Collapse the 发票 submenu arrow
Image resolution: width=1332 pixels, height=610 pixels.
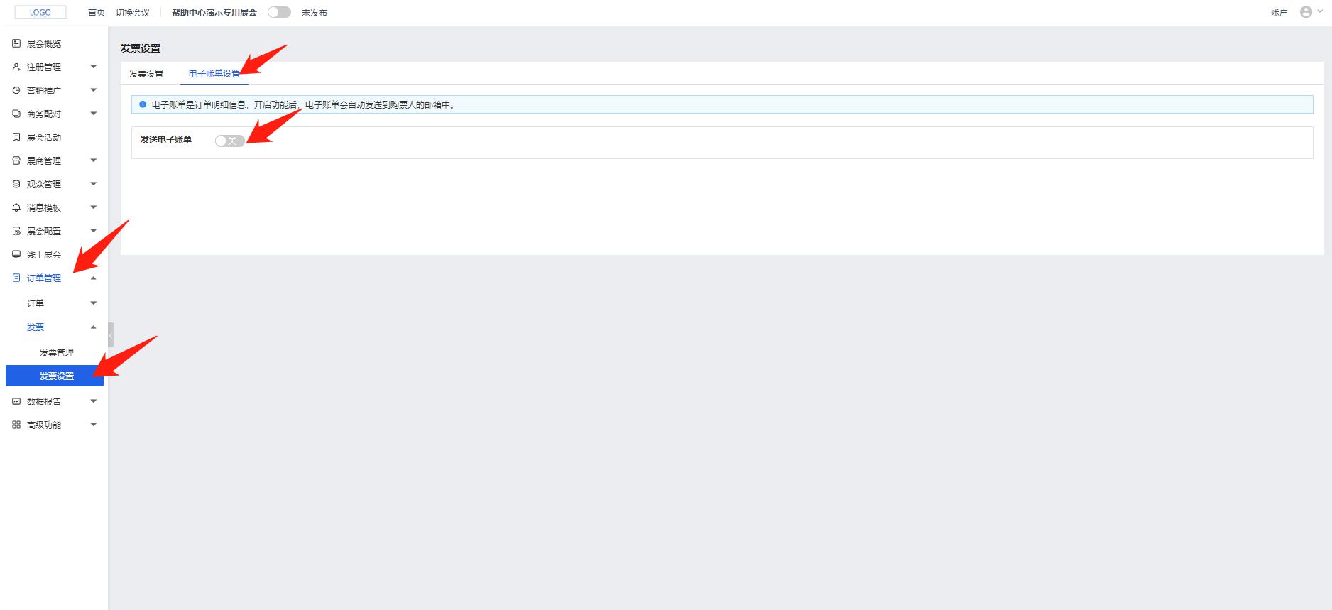93,327
